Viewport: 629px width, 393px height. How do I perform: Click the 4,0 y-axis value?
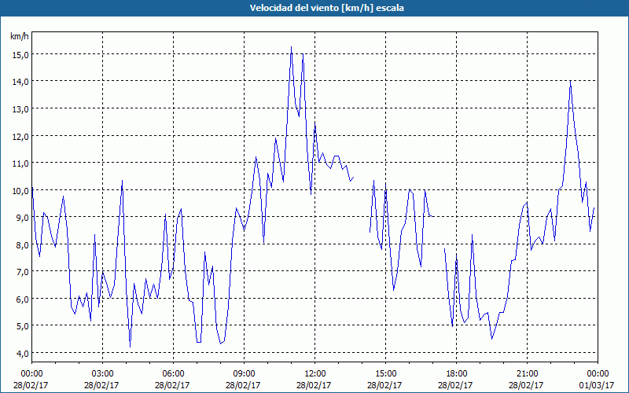click(x=22, y=353)
